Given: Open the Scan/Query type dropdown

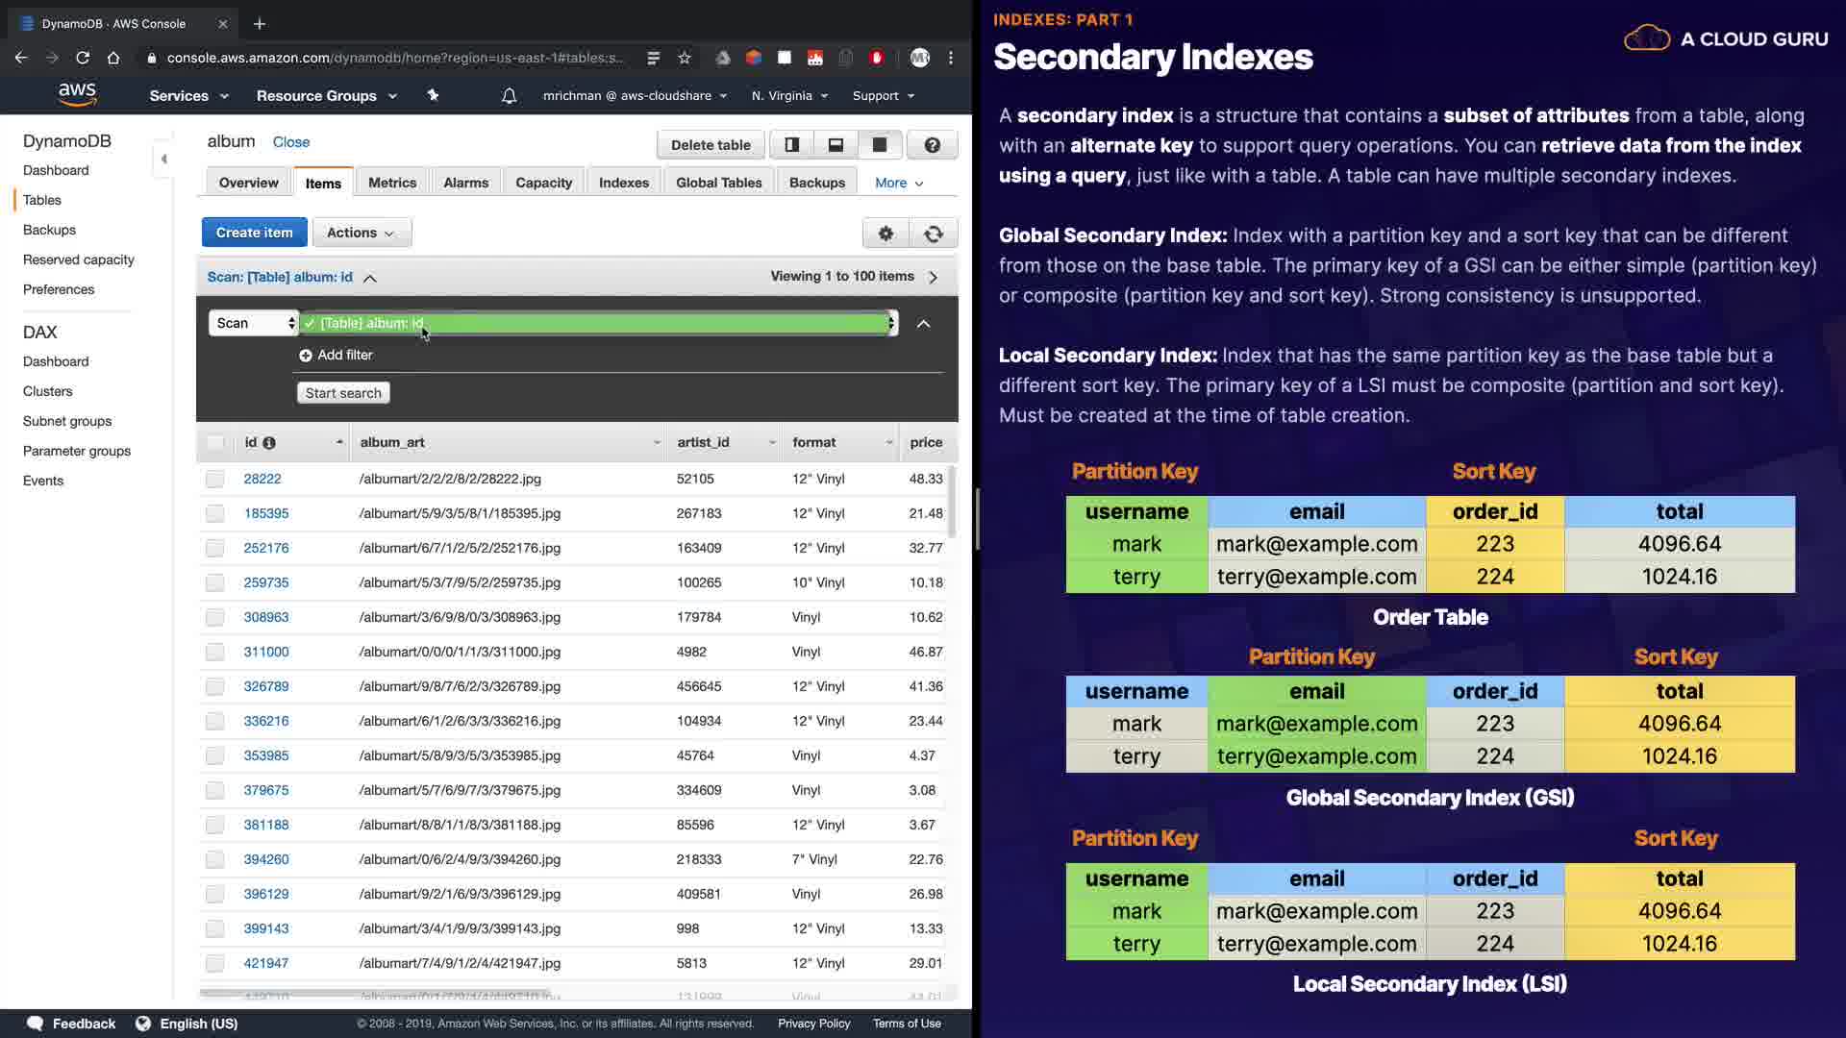Looking at the screenshot, I should [254, 323].
